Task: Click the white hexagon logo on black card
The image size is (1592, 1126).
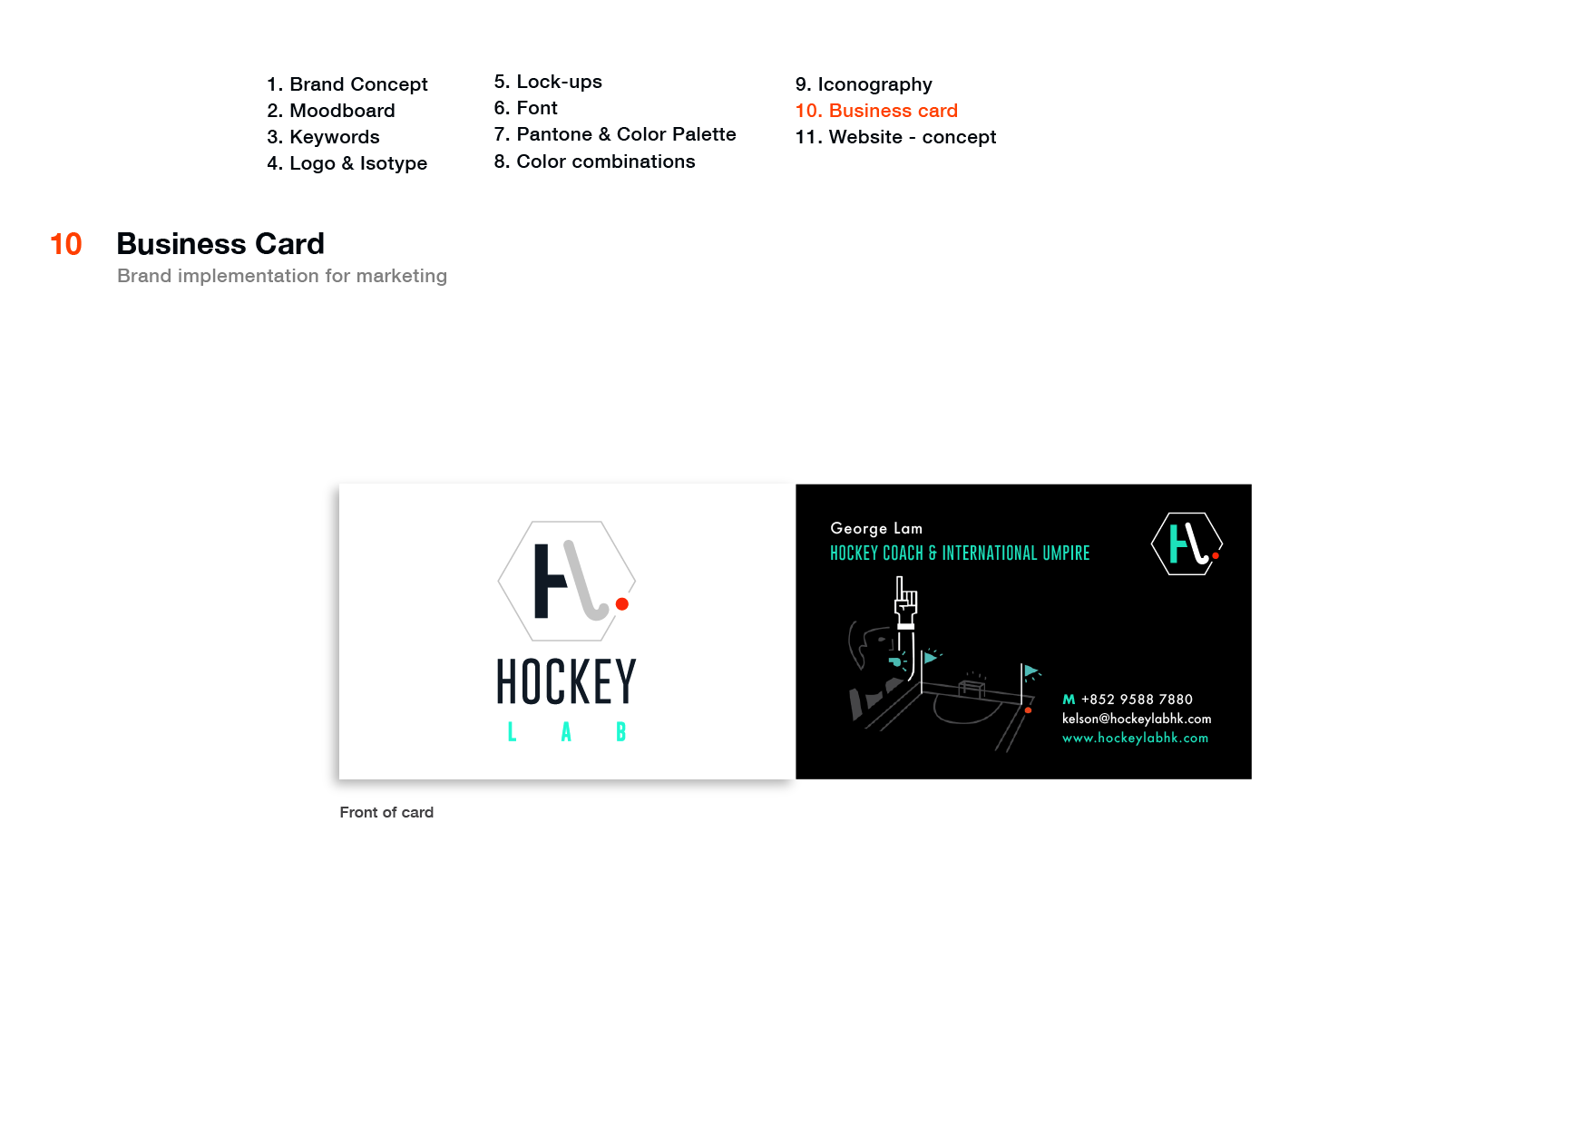Action: coord(1187,543)
